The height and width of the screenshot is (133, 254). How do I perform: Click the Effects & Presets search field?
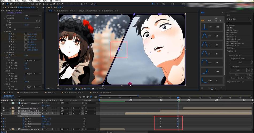pyautogui.click(x=239, y=23)
